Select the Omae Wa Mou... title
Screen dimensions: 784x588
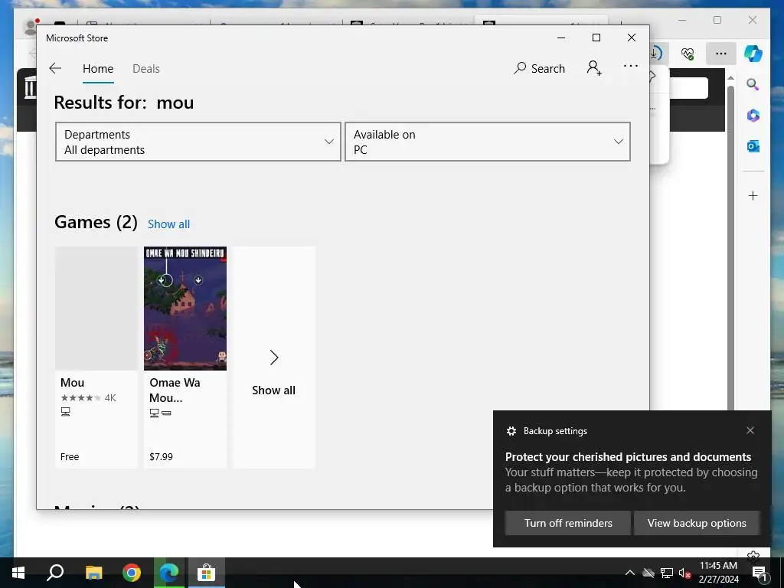pyautogui.click(x=175, y=390)
